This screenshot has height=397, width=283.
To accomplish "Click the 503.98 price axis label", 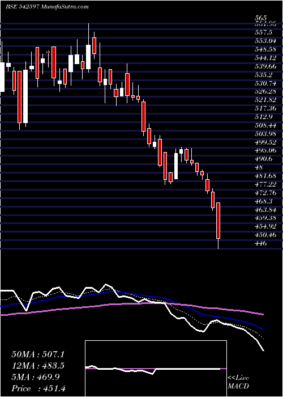I will [266, 134].
